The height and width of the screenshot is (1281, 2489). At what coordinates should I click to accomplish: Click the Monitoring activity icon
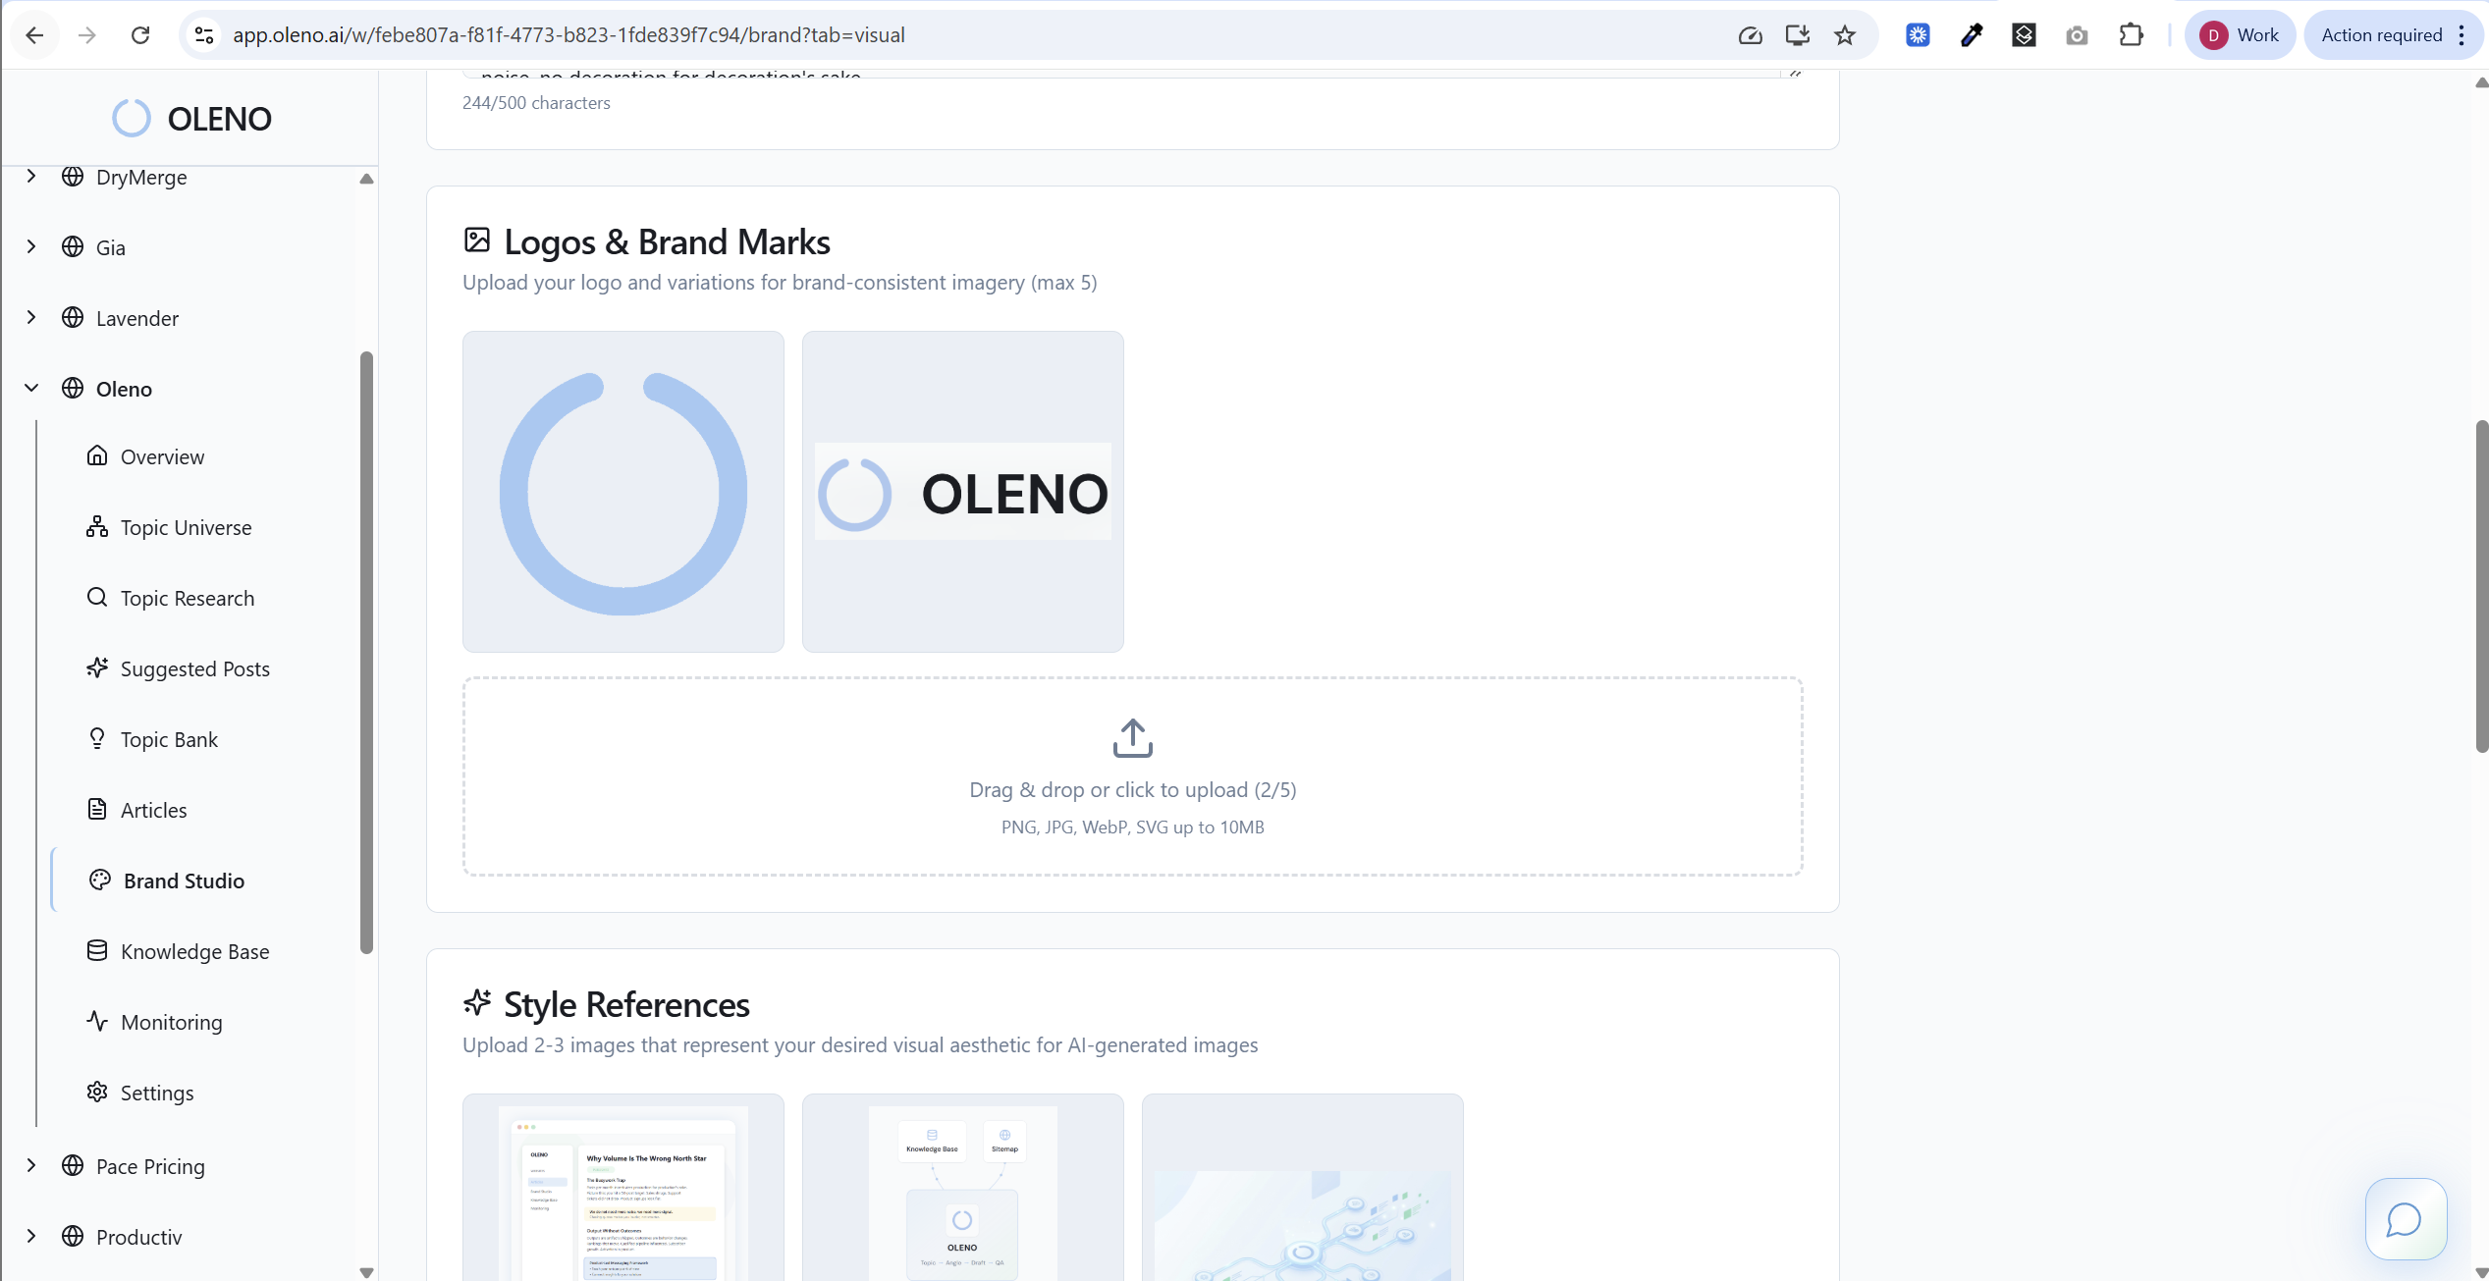point(97,1021)
